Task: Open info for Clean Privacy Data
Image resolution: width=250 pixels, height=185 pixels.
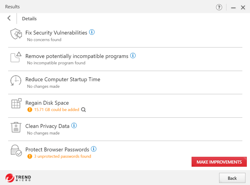Action: click(x=74, y=126)
